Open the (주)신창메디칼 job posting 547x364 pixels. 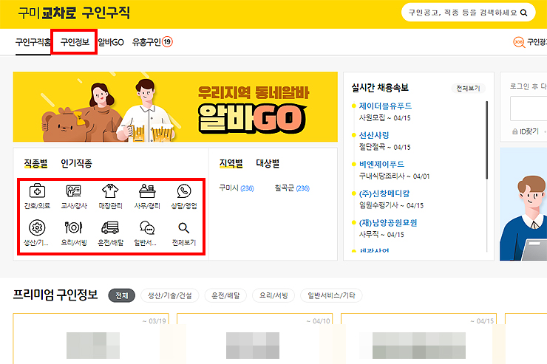click(384, 193)
